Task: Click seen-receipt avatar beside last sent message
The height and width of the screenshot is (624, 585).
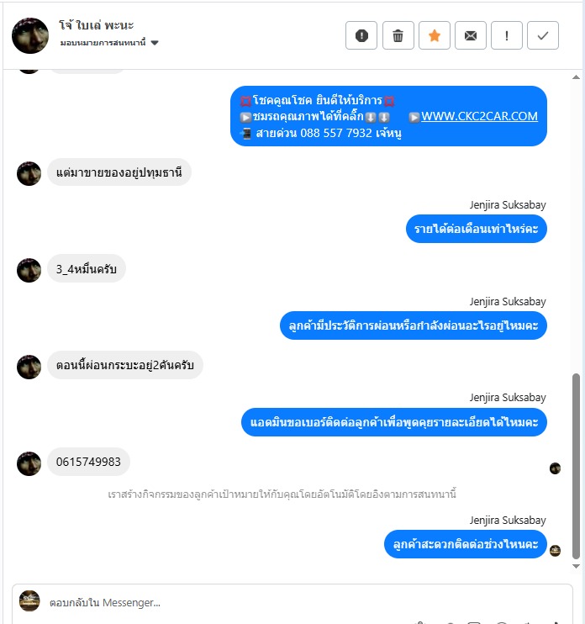Action: tap(555, 551)
